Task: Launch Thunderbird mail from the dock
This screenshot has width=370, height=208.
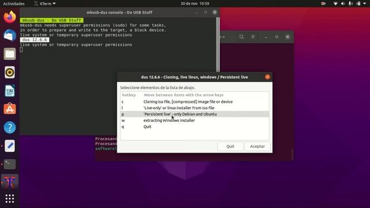Action: pyautogui.click(x=10, y=35)
